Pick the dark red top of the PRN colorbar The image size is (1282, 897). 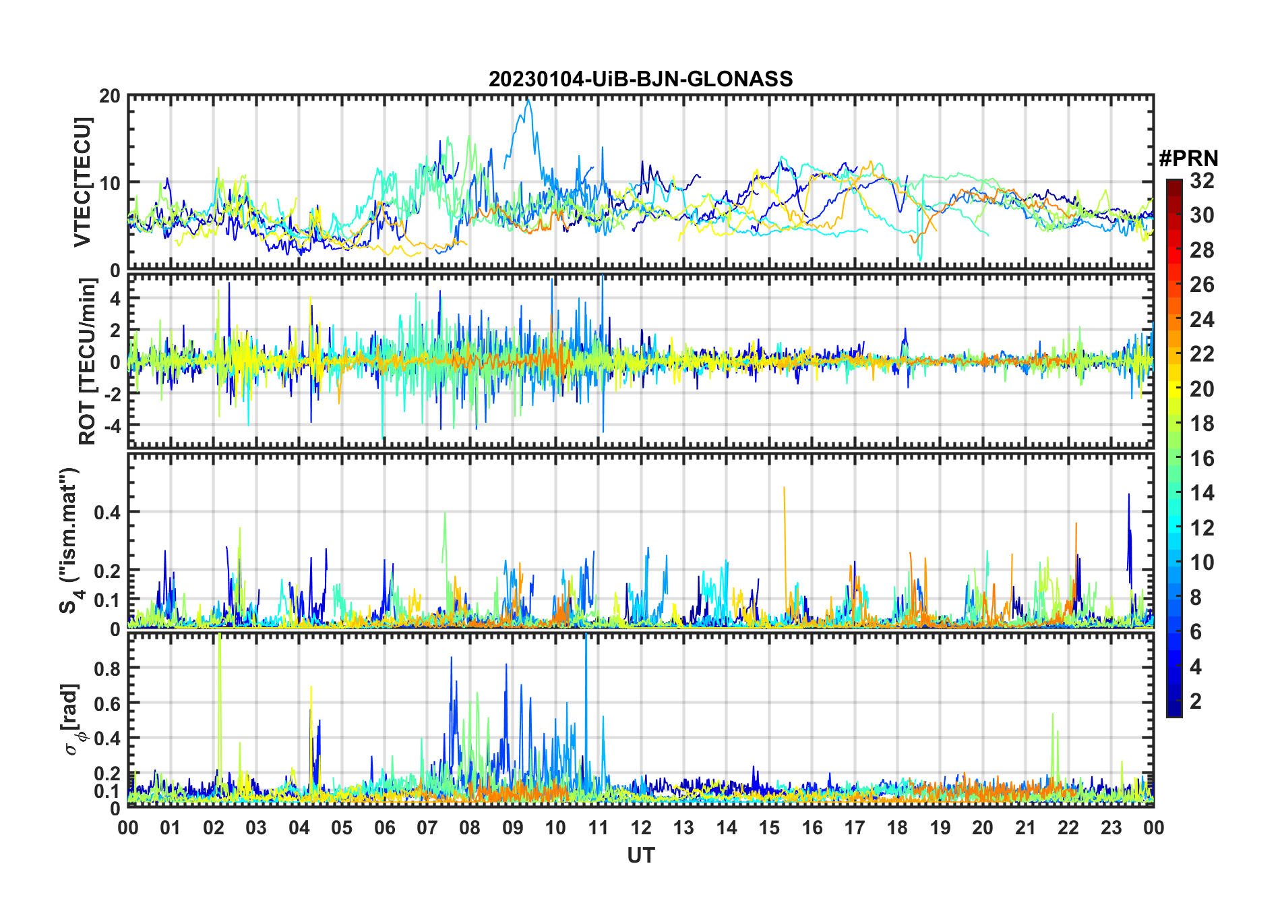pos(1173,185)
